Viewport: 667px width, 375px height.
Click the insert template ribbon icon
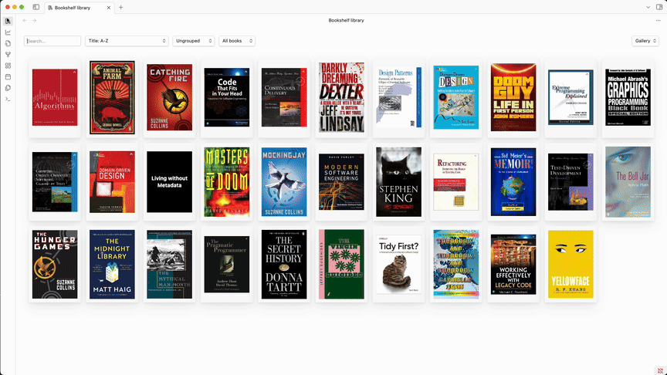point(8,88)
